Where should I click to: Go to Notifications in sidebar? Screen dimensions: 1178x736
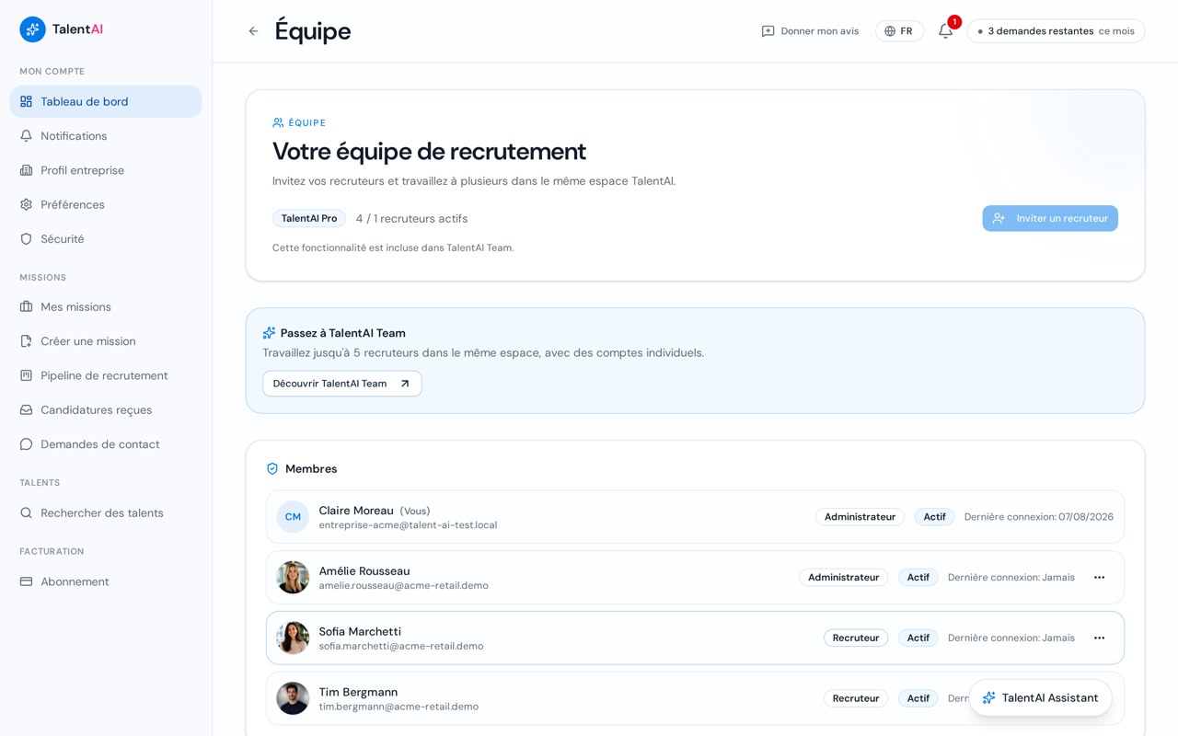106,136
